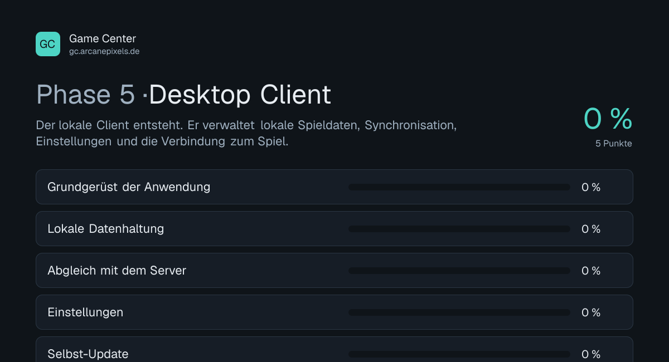Open the Game Center title
669x362 pixels.
[103, 38]
